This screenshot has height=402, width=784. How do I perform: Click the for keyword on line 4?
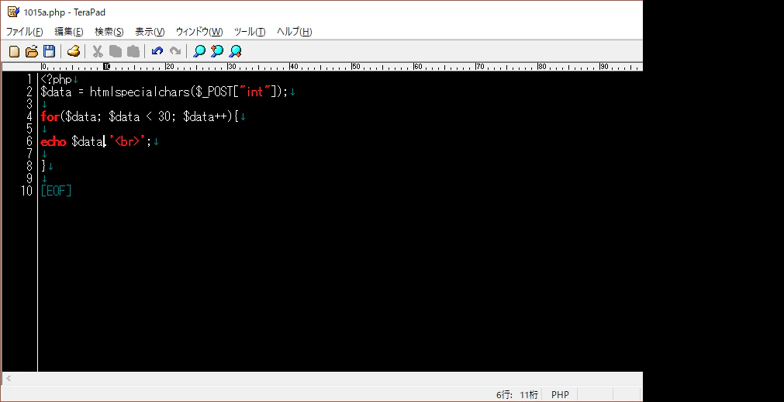tap(50, 116)
